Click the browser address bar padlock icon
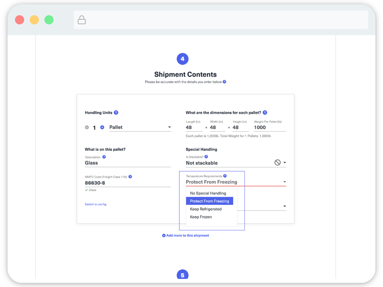383x287 pixels. click(82, 20)
